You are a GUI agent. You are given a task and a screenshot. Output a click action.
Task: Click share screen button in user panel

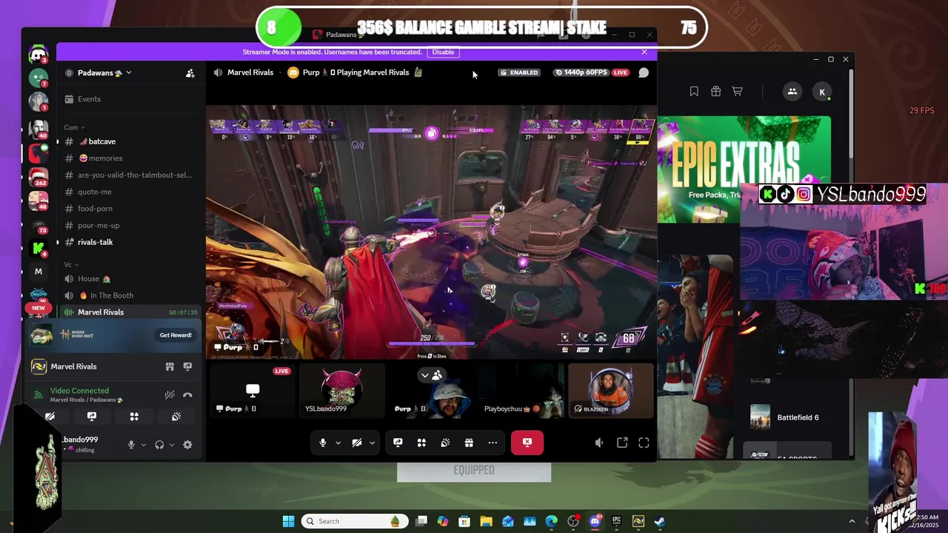pos(92,417)
